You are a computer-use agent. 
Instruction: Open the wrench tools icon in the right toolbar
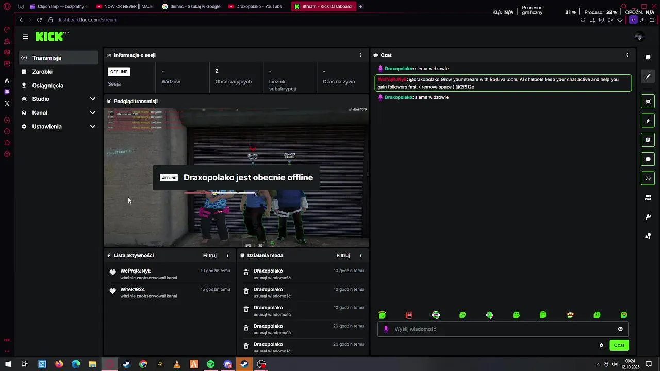click(648, 217)
